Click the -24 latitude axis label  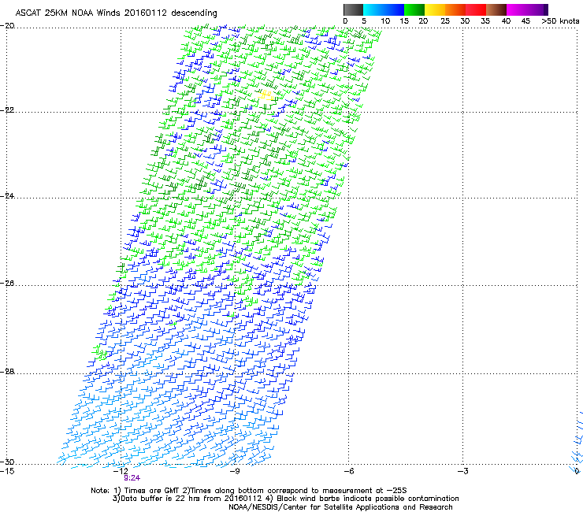7,196
